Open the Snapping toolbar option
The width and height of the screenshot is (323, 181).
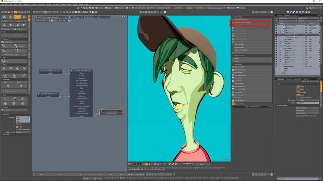(189, 8)
